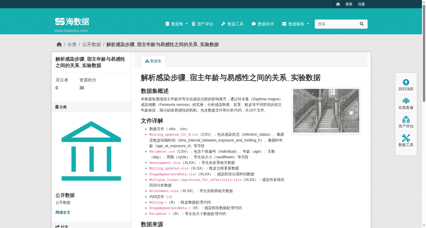Select the 数据集 tab

click(x=153, y=61)
